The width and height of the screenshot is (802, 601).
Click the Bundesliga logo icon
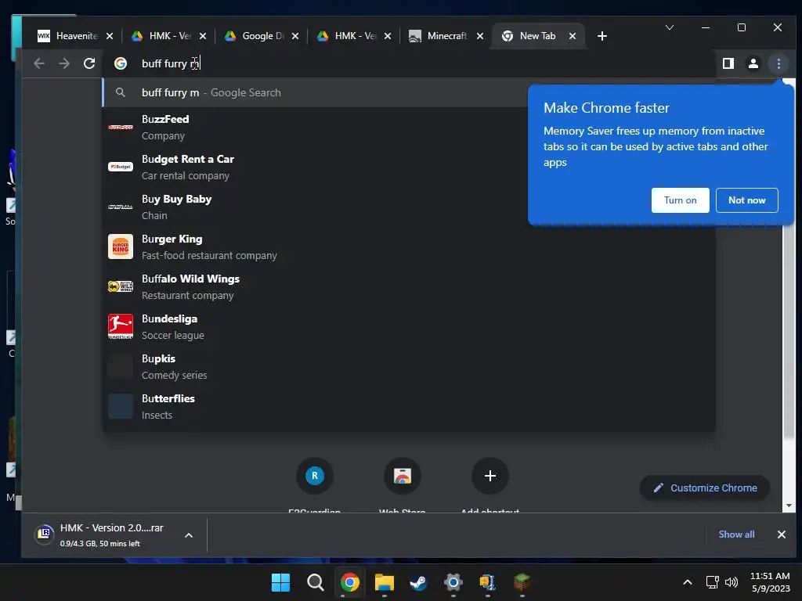121,326
